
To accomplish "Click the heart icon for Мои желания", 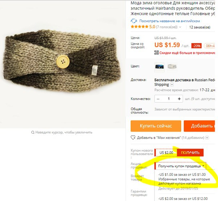I will pos(133,138).
